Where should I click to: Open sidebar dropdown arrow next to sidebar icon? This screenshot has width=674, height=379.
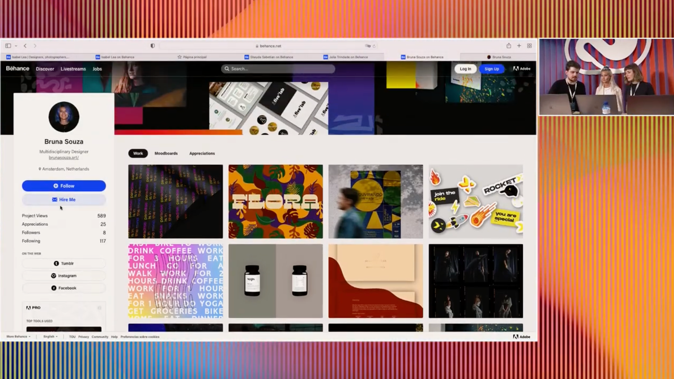pyautogui.click(x=16, y=46)
